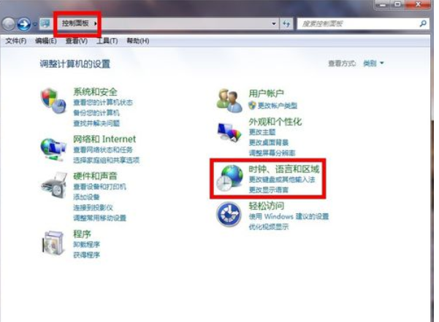Click the 更改键盘或其他输入法 link
The width and height of the screenshot is (439, 322).
coord(281,180)
